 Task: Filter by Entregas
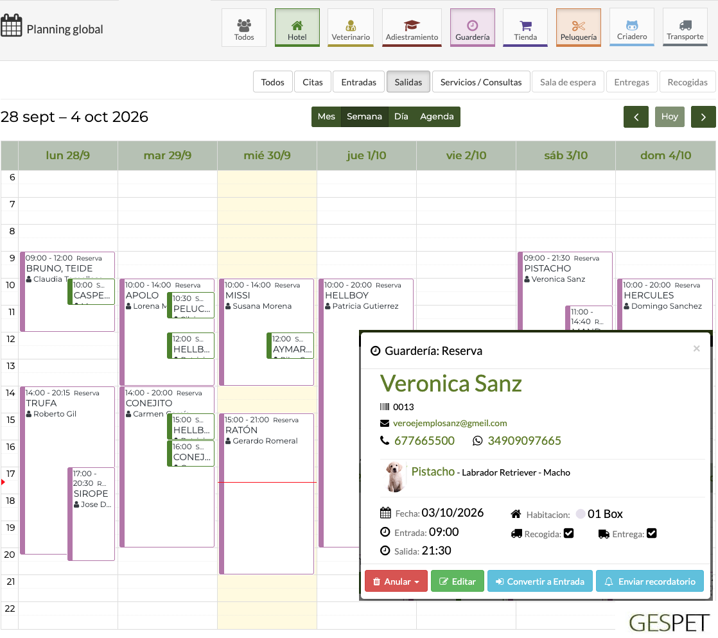point(631,82)
